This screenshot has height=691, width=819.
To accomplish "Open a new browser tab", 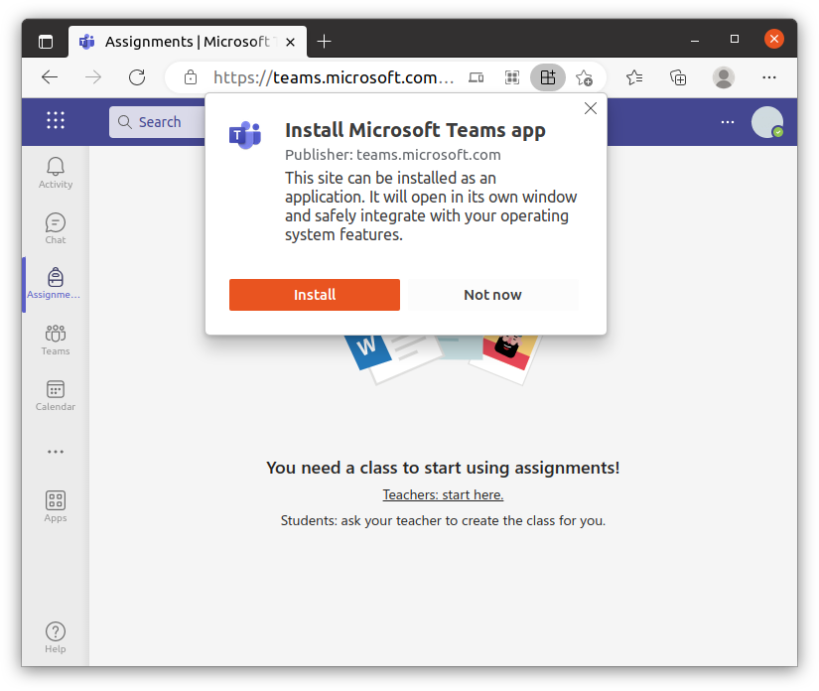I will click(x=324, y=41).
